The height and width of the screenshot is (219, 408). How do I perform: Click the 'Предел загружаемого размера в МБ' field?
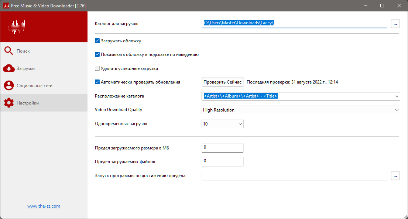pos(222,148)
